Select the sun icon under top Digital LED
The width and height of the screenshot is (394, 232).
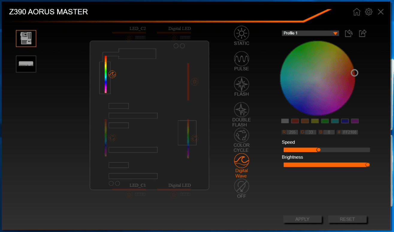click(174, 38)
